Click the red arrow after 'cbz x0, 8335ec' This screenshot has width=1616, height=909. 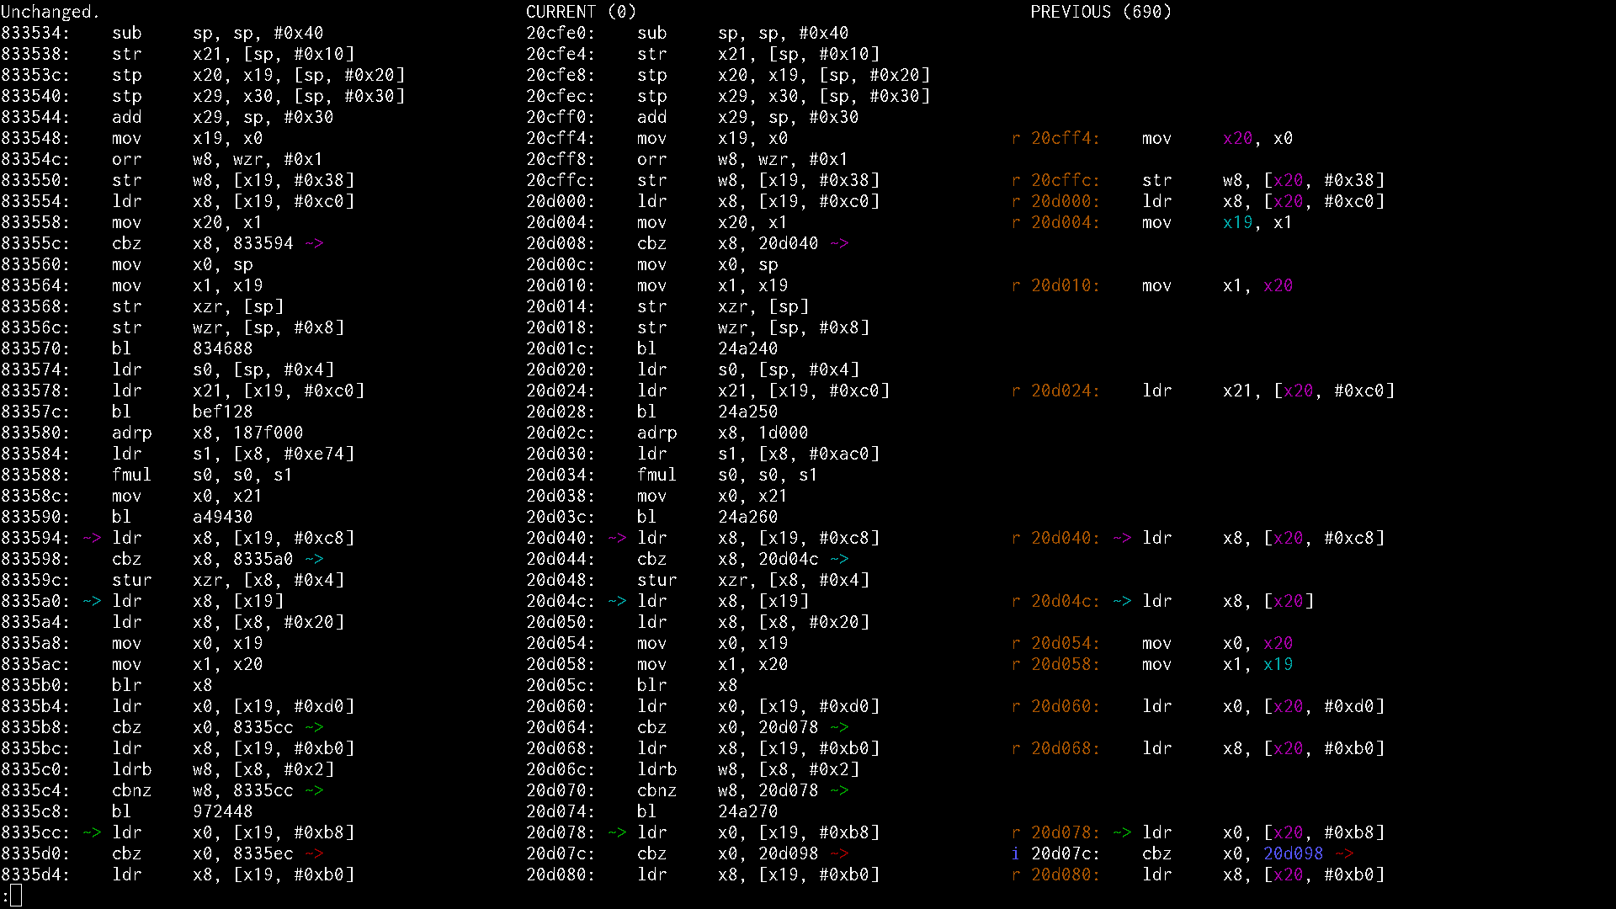click(x=314, y=853)
